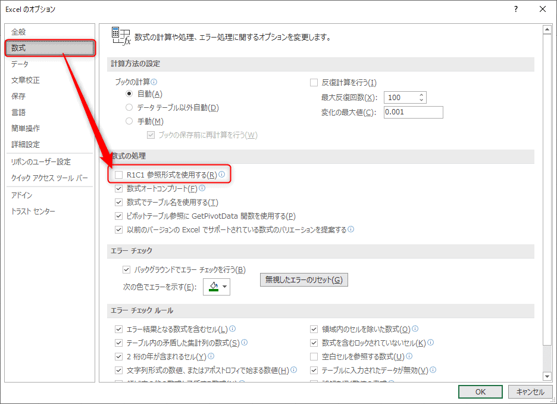
Task: Open データ category in sidebar
Action: coord(50,64)
